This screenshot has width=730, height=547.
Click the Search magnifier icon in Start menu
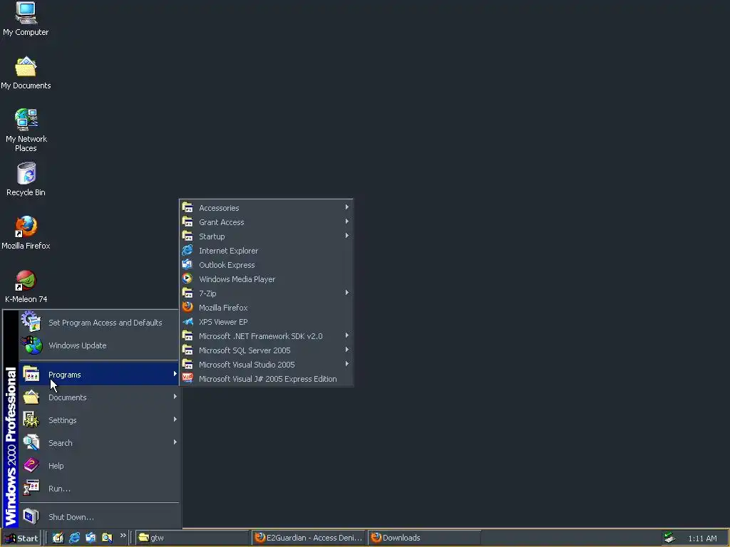pos(31,442)
